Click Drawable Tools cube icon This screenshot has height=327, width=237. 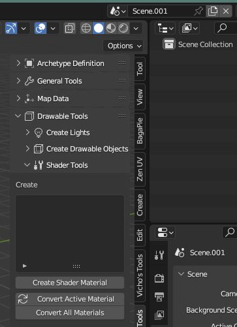pyautogui.click(x=29, y=116)
